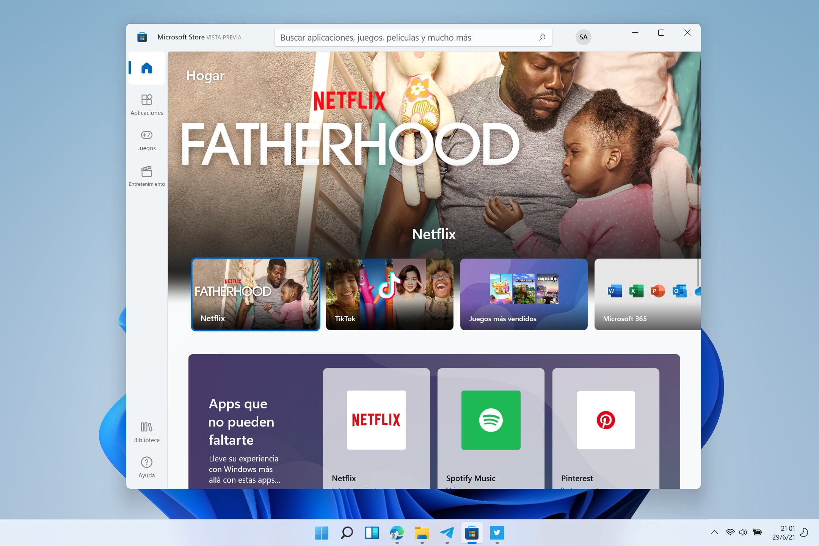The image size is (819, 546).
Task: Launch Microsoft Edge from the taskbar
Action: pos(397,533)
